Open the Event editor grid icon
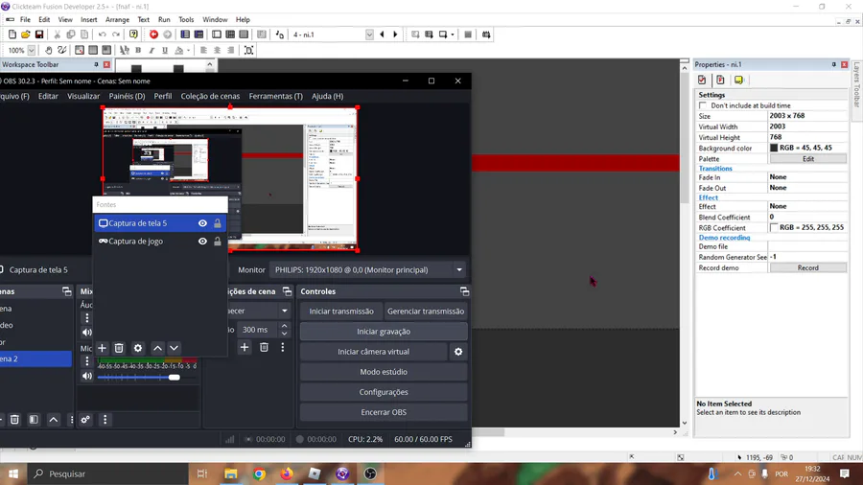The width and height of the screenshot is (863, 485). coord(230,35)
